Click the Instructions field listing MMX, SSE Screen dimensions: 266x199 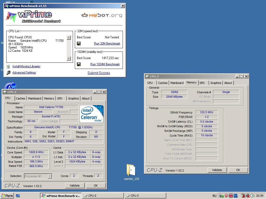(63, 141)
